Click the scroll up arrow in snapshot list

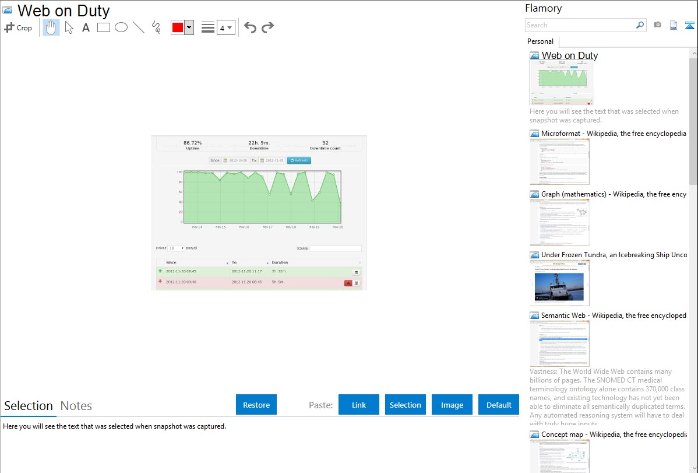coord(693,53)
